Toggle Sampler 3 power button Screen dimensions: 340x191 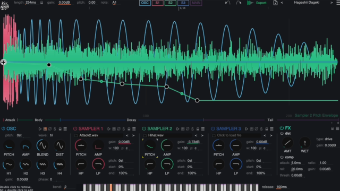(212, 128)
